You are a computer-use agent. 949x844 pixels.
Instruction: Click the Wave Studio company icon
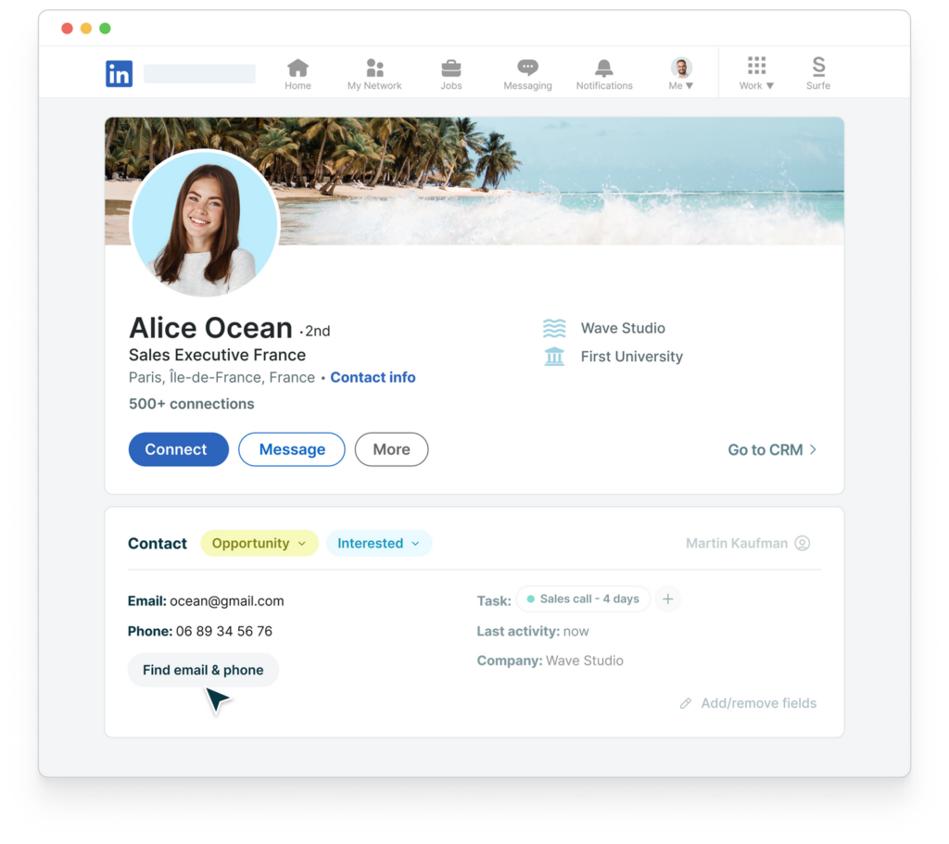(553, 328)
